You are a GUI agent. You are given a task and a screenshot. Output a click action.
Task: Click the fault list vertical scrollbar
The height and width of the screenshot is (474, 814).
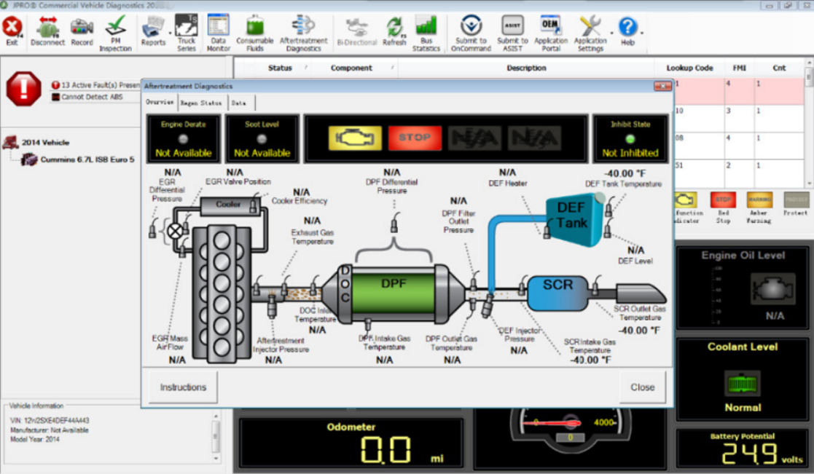pos(809,123)
